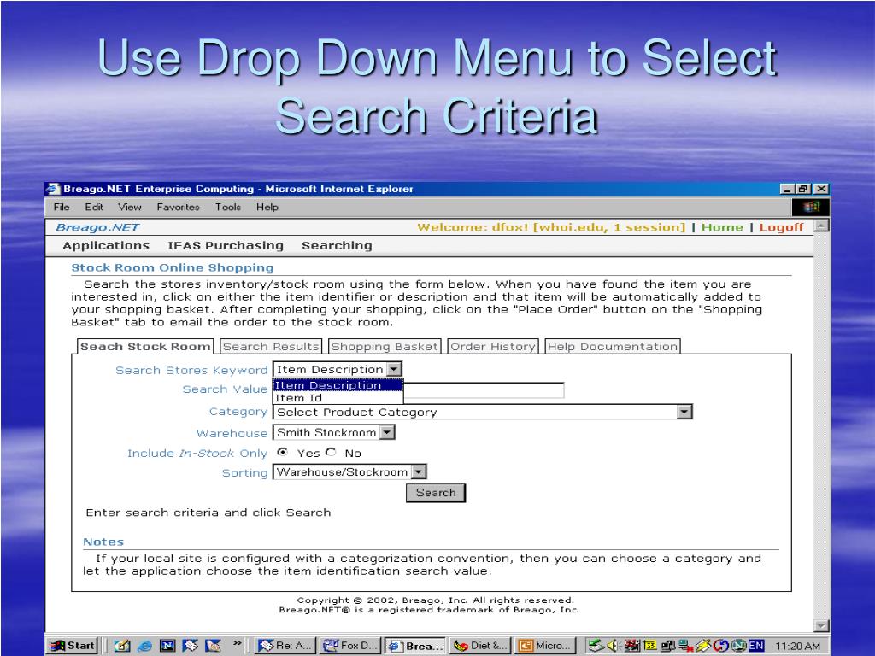
Task: Open the Tools menu
Action: [x=227, y=207]
